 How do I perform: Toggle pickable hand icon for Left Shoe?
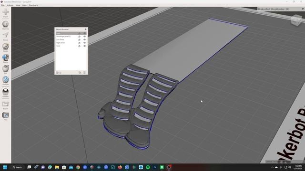pos(79,39)
